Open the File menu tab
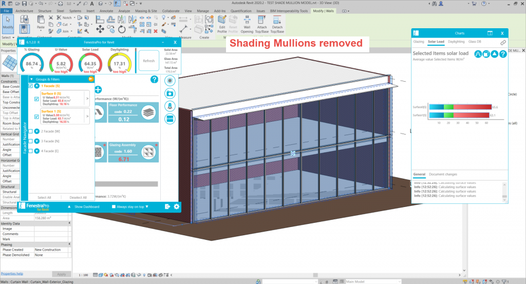The height and width of the screenshot is (284, 526). tap(6, 11)
